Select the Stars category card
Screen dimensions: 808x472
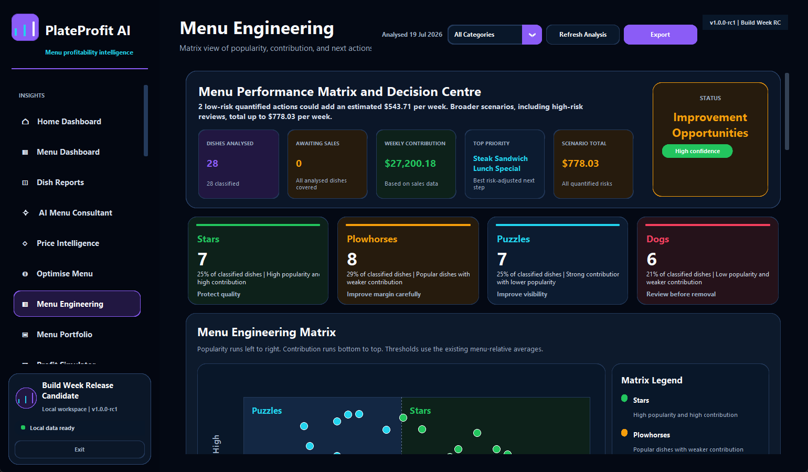(x=258, y=261)
